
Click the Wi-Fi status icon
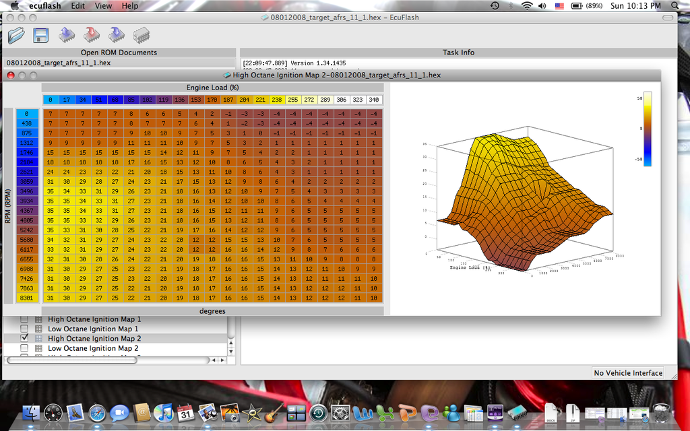pyautogui.click(x=527, y=5)
